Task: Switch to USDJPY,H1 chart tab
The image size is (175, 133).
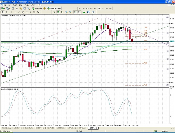Action: click(40, 128)
